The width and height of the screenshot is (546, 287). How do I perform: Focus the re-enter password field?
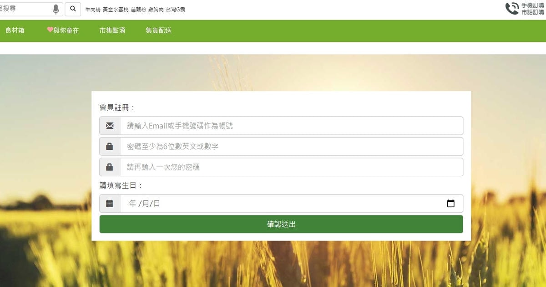(291, 167)
